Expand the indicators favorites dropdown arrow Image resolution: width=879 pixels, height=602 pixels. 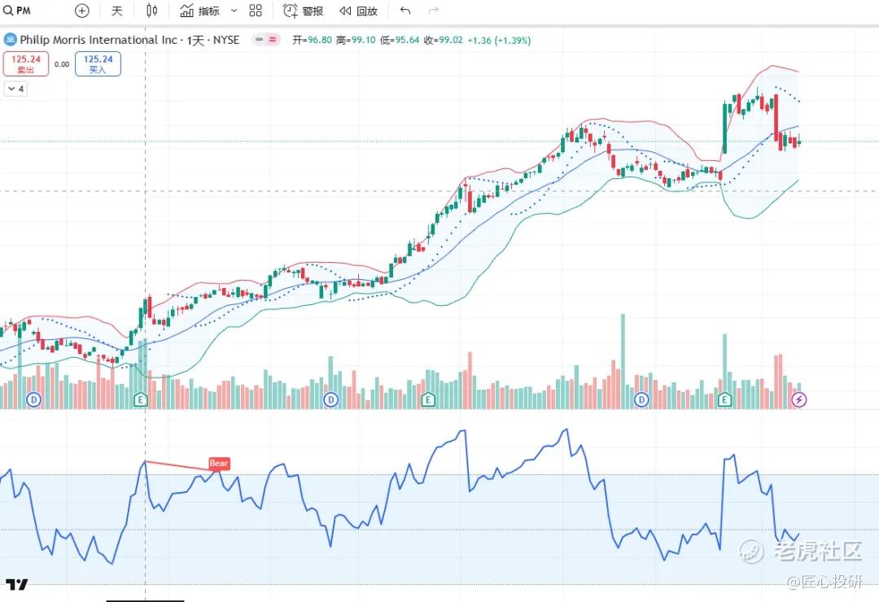[x=234, y=11]
